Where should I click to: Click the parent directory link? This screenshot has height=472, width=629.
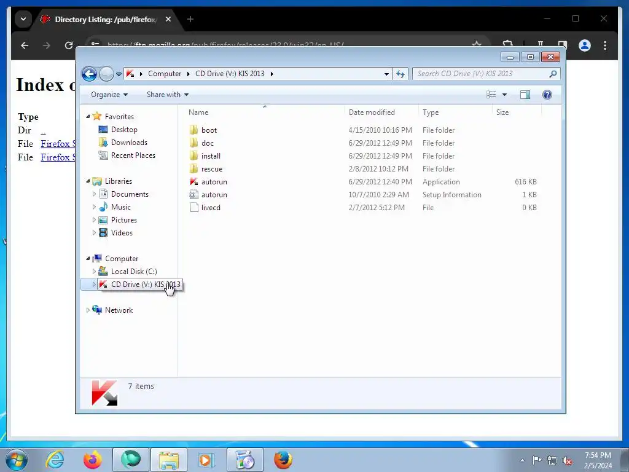(x=43, y=131)
